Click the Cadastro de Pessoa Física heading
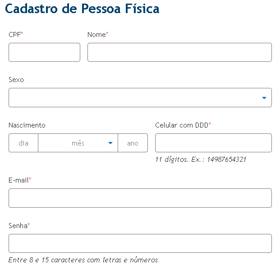The width and height of the screenshot is (280, 265). point(82,9)
